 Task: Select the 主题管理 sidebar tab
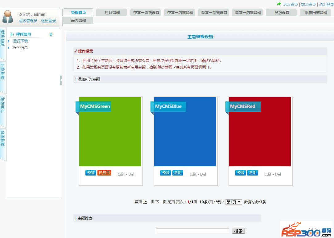click(x=2, y=71)
